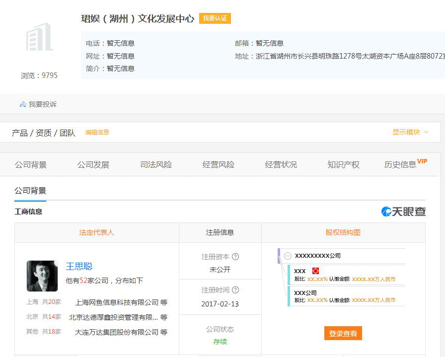Expand the 显示模块 dropdown
This screenshot has height=357, width=445.
click(410, 132)
